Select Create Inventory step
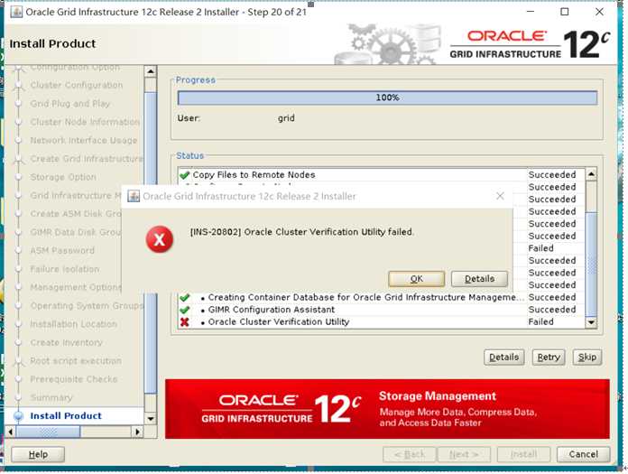628x474 pixels. [67, 342]
